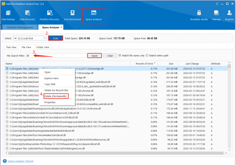Screen dimensions: 236x166
Task: Open the hamburger menu in title bar
Action: pyautogui.click(x=217, y=4)
